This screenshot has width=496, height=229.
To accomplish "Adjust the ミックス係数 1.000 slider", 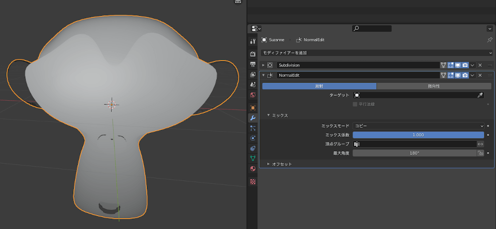I will pos(418,135).
